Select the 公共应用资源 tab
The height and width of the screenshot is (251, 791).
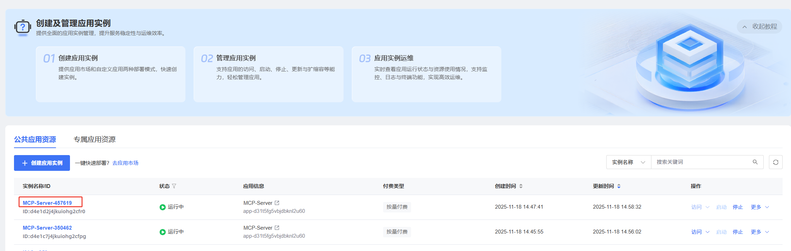pyautogui.click(x=35, y=139)
